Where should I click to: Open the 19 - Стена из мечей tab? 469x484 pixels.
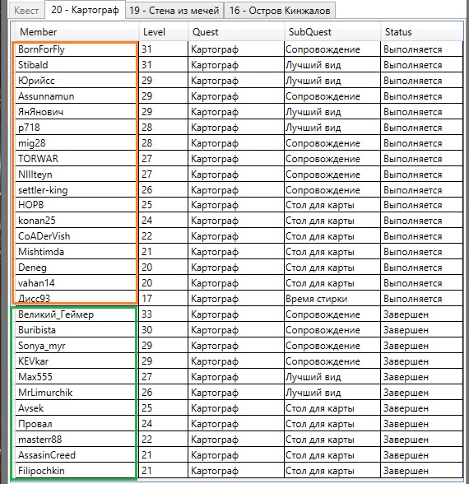(x=174, y=10)
